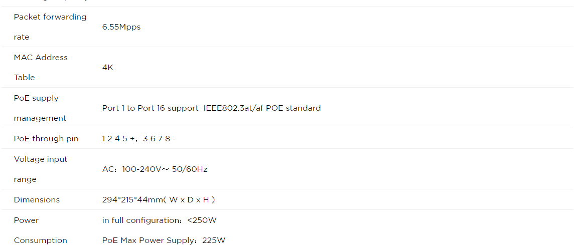Click the Packet forwarding rate label
The image size is (574, 247).
50,27
